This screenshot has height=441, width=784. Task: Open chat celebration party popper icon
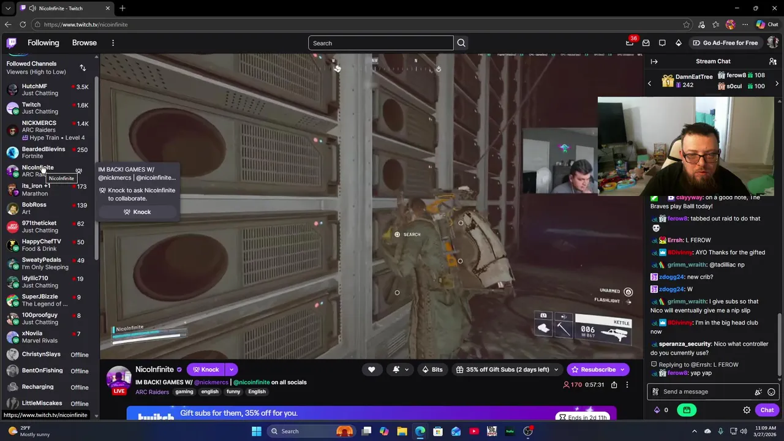tap(758, 392)
